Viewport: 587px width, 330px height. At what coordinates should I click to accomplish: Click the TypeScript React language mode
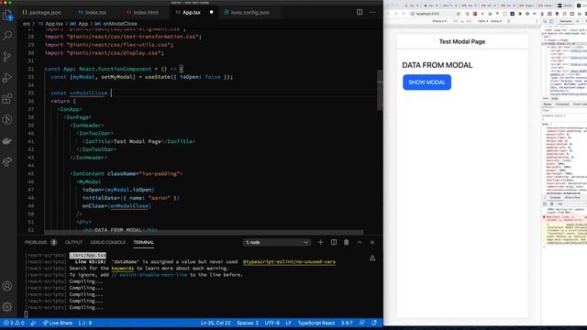(x=316, y=323)
